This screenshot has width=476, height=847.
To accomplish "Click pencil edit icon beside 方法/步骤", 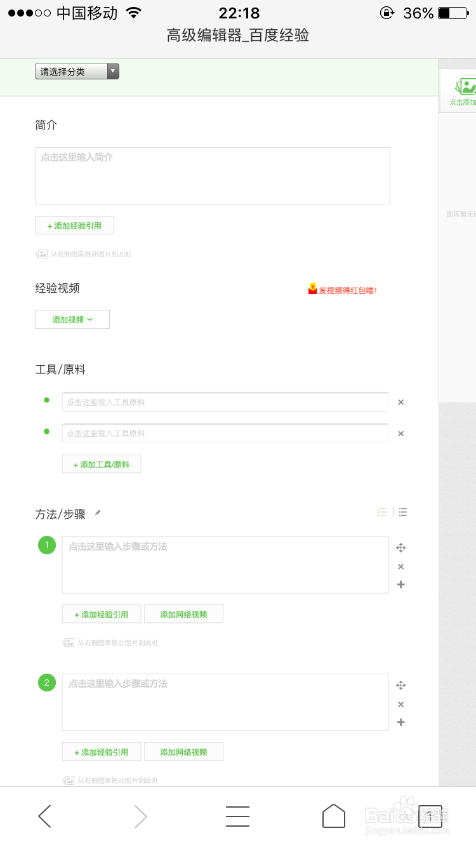I will coord(98,513).
